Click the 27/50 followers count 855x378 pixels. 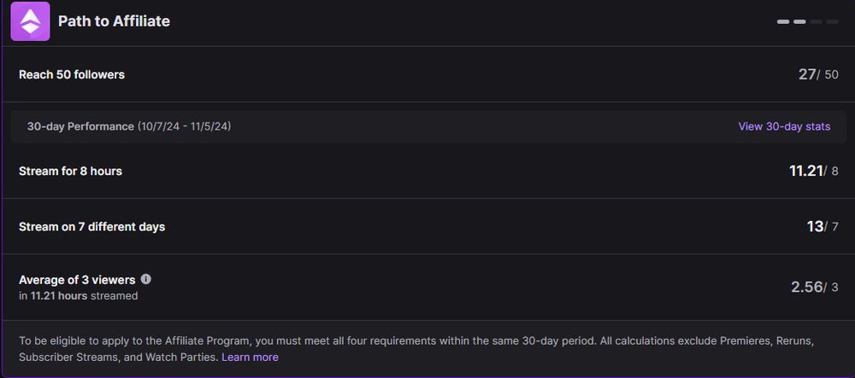(x=818, y=74)
